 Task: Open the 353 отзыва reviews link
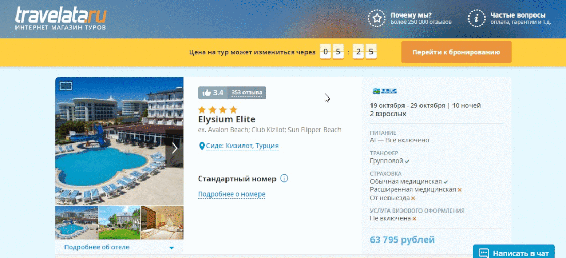[x=247, y=93]
